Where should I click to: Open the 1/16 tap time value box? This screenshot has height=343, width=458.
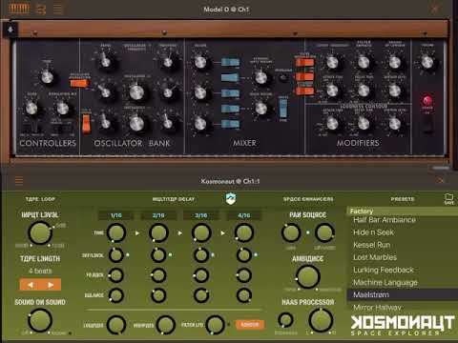[115, 215]
